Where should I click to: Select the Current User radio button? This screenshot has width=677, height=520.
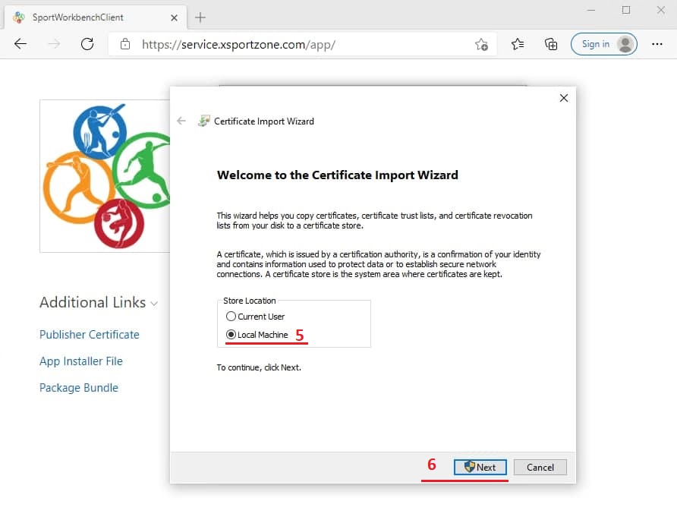[x=231, y=317]
